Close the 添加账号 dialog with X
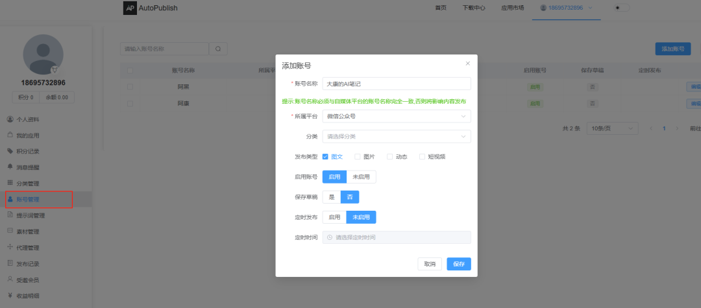Image resolution: width=701 pixels, height=308 pixels. click(x=467, y=64)
